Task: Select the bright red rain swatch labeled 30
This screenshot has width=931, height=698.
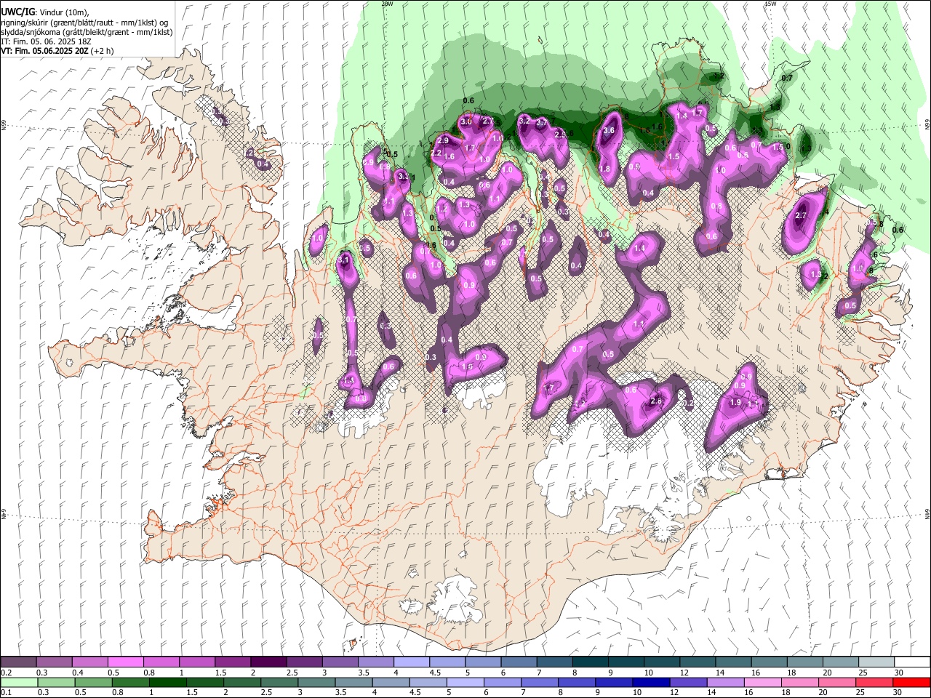Action: 911,682
